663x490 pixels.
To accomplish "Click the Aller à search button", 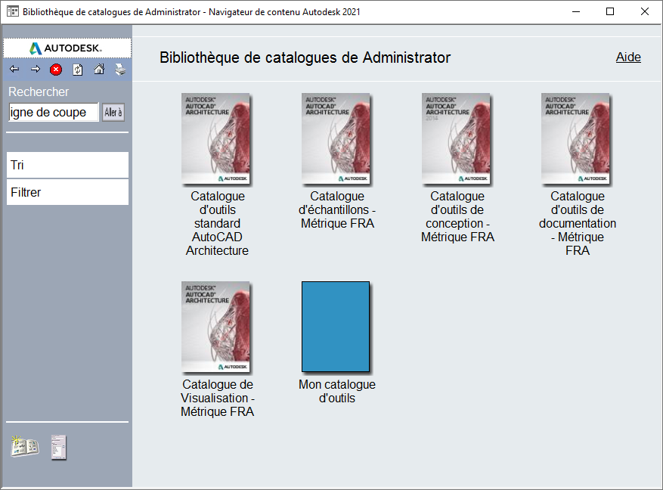I will click(x=113, y=113).
